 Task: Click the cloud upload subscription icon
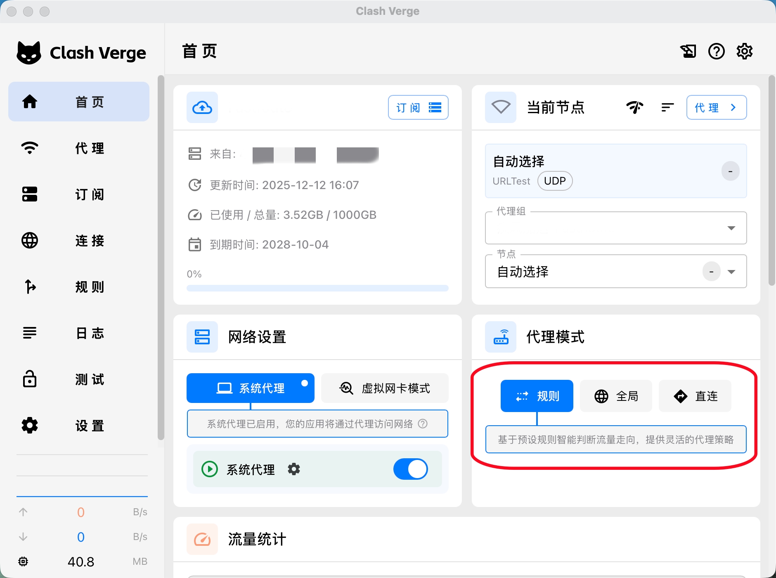tap(202, 108)
